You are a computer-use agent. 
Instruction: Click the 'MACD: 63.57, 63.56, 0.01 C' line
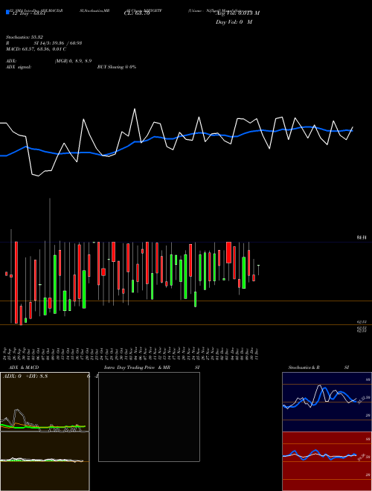(36, 49)
